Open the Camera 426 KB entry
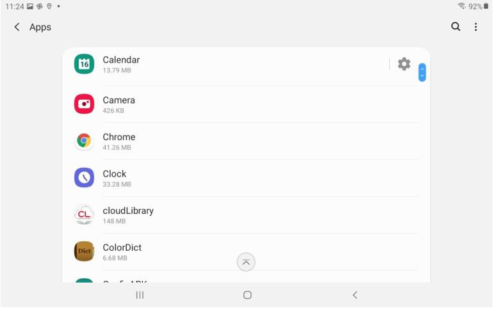493x309 pixels. tap(247, 104)
